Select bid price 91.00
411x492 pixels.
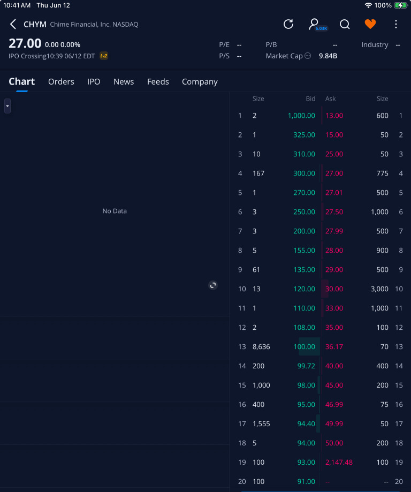click(x=306, y=482)
